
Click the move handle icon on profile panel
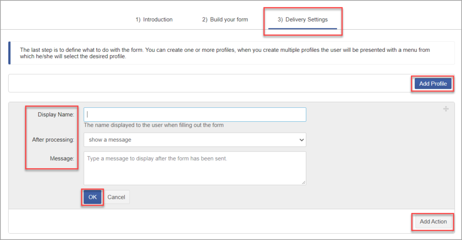point(446,109)
